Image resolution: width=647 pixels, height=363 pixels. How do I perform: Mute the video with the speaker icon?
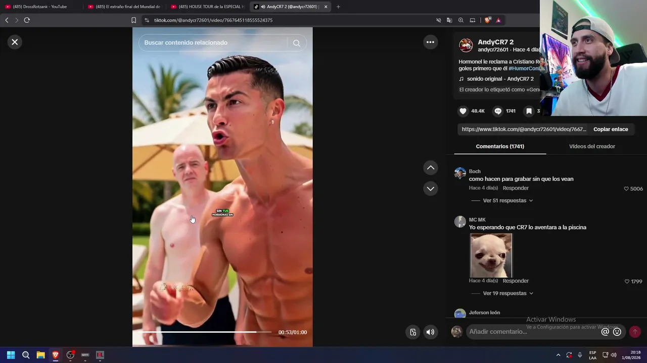pyautogui.click(x=430, y=332)
